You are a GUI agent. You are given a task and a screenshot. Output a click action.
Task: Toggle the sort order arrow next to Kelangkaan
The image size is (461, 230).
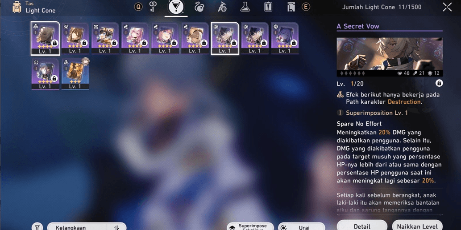117,227
